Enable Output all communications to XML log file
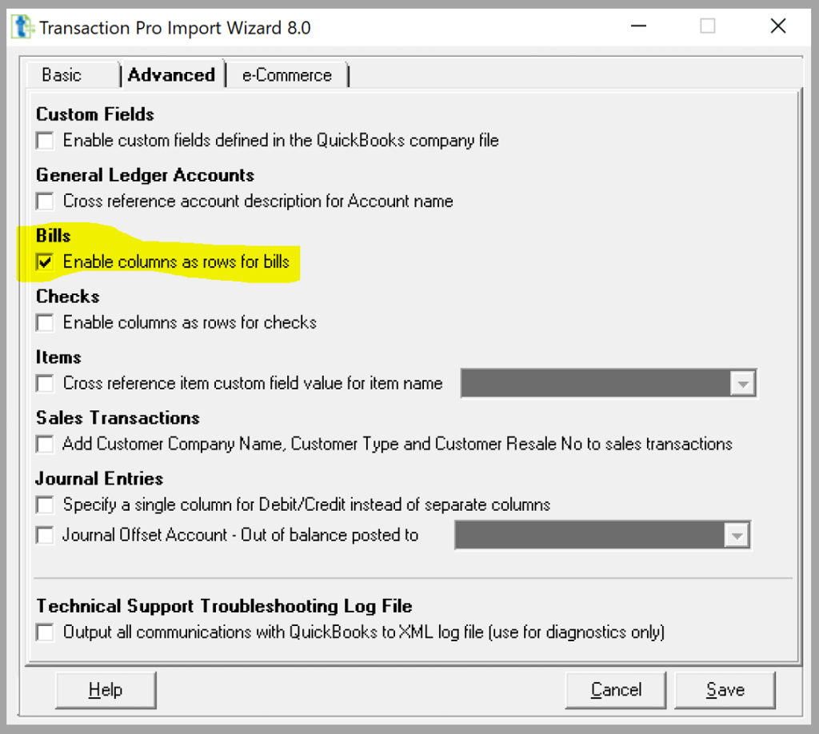This screenshot has height=734, width=819. (45, 632)
